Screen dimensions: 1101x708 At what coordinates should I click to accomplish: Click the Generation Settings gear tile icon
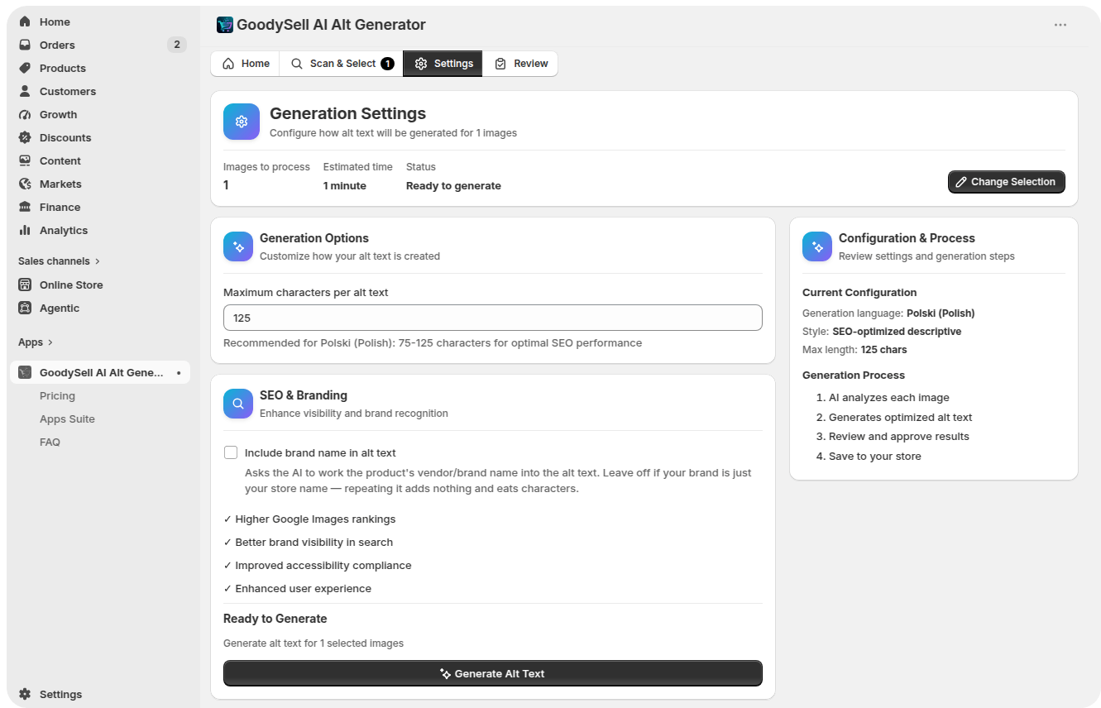tap(242, 122)
